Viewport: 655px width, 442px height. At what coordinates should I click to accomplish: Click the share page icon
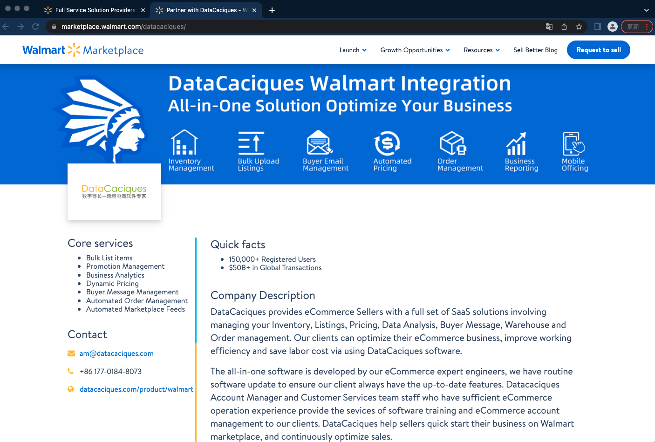(564, 27)
